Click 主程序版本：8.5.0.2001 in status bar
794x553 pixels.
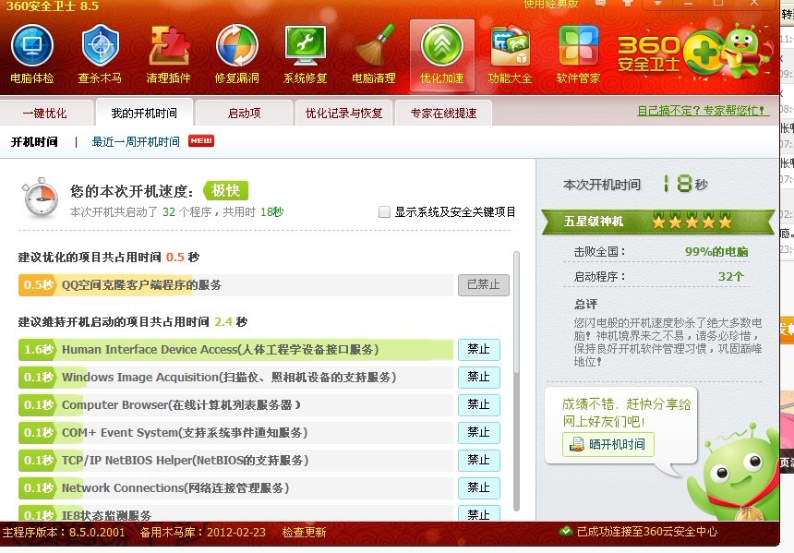(x=64, y=533)
